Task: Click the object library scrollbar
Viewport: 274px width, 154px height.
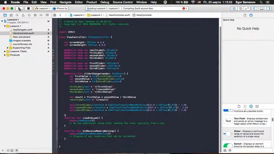Action: [272, 120]
